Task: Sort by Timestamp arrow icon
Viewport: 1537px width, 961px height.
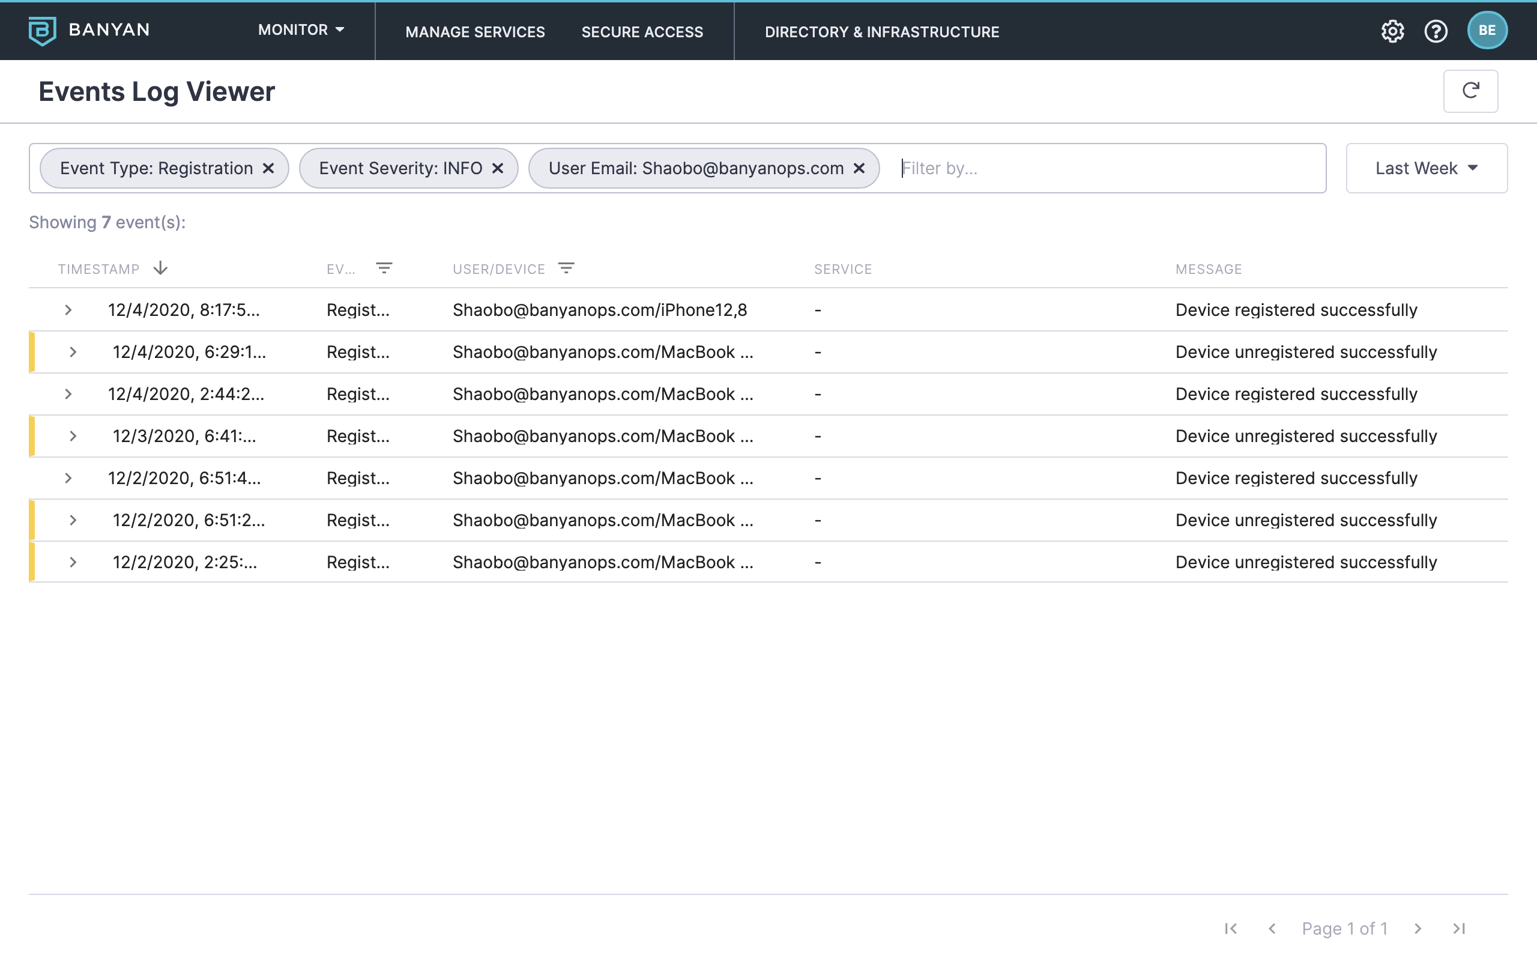Action: [160, 268]
